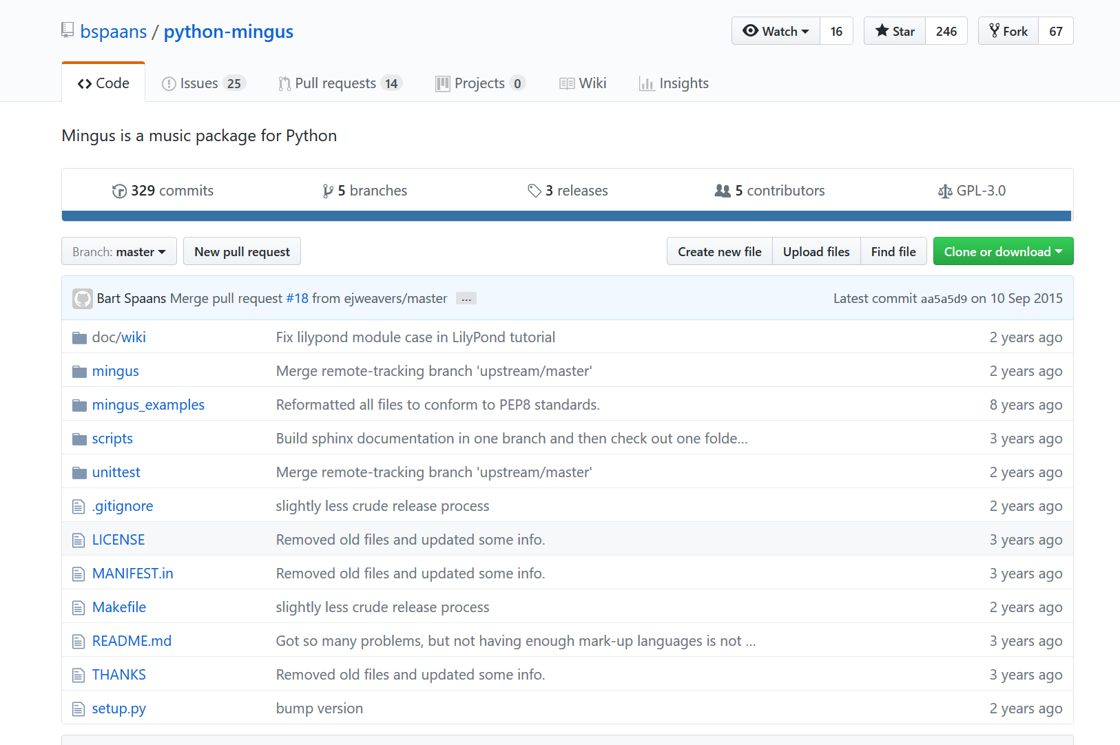Fork the python-mingus repository
The image size is (1120, 745).
(1008, 31)
